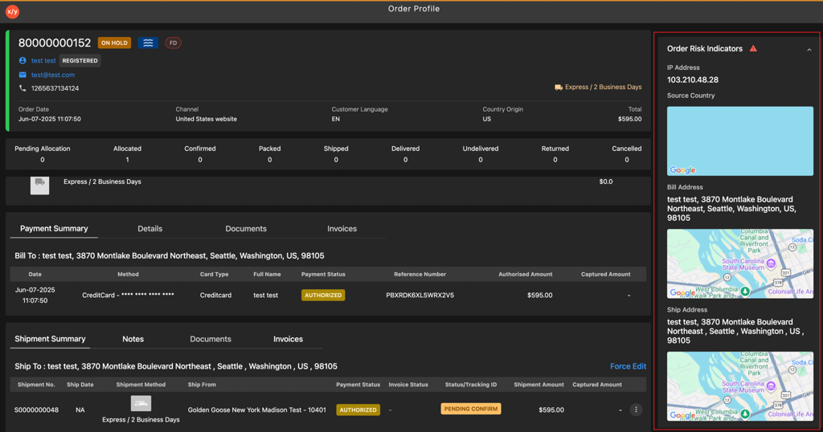Click the authorised amount $595.00 cell
Viewport: 823px width, 432px height.
click(539, 295)
